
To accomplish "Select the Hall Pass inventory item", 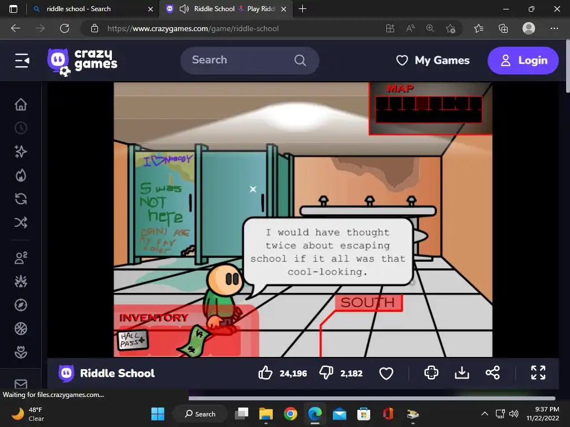I will 133,340.
